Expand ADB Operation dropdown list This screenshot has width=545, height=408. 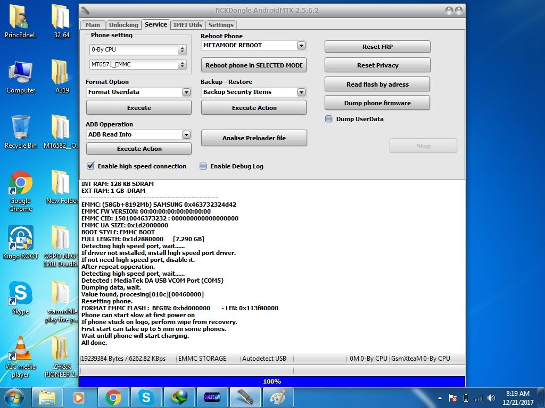click(186, 135)
